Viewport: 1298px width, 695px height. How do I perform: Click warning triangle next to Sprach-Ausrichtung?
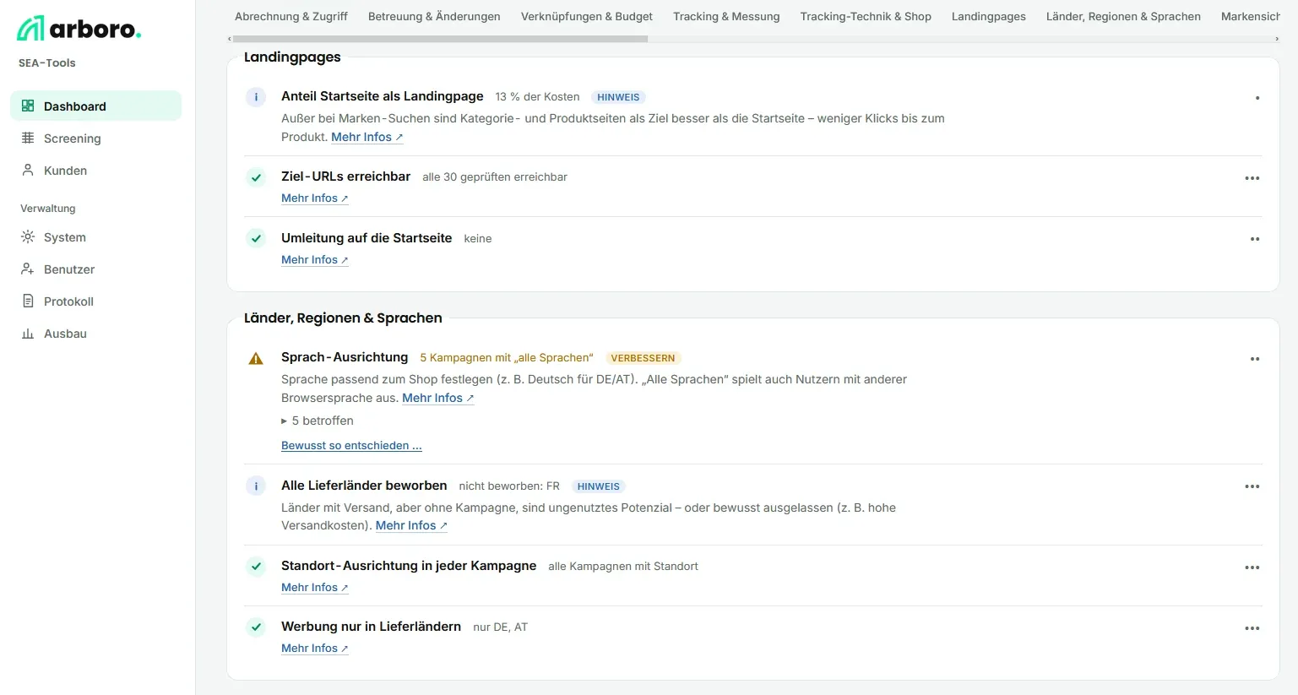256,358
